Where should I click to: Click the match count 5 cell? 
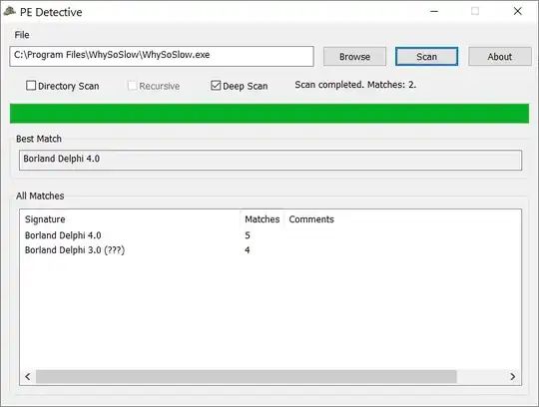click(x=248, y=235)
